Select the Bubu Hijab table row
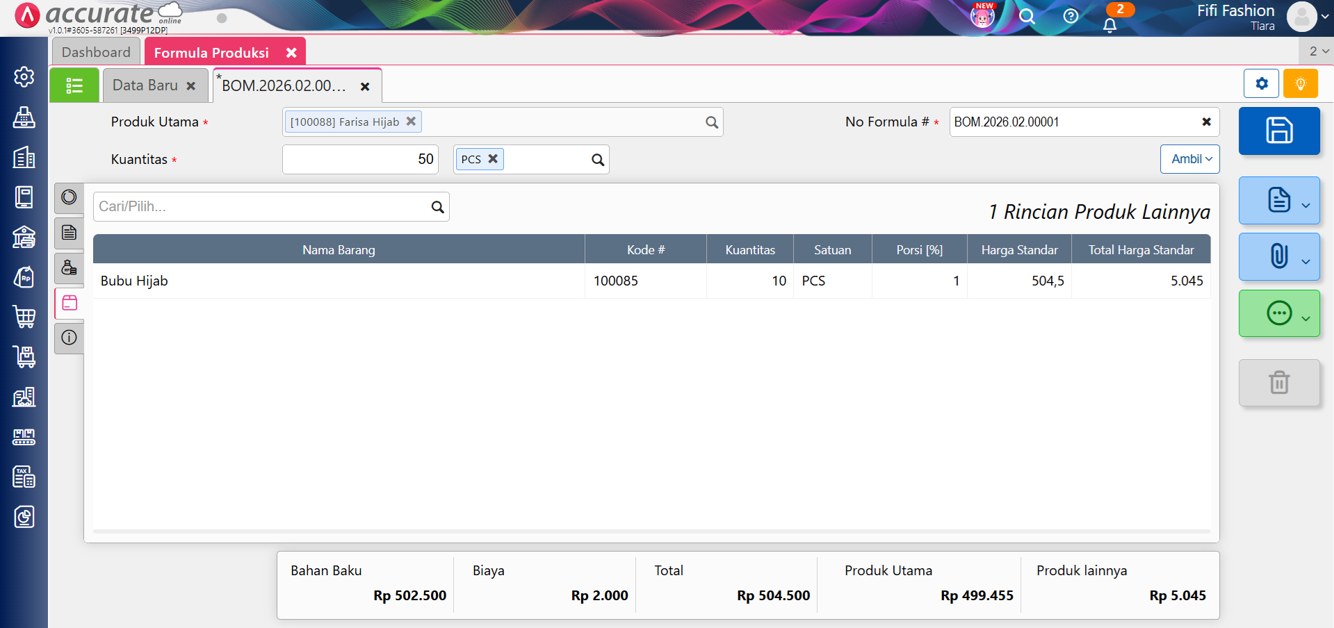This screenshot has width=1334, height=628. pos(339,281)
